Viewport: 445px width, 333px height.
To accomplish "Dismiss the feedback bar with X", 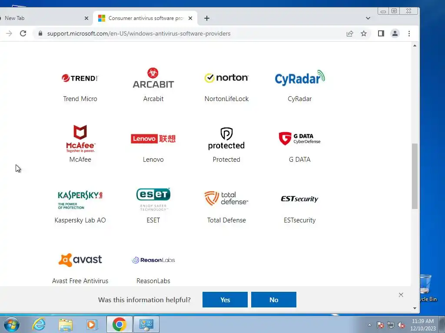I will [x=401, y=295].
